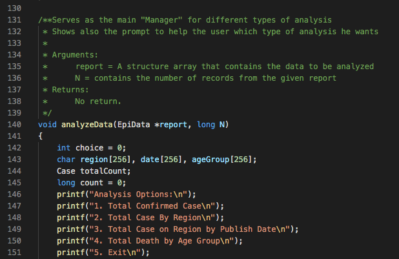Viewport: 399px width, 259px height.
Task: Click the choice variable on line 142
Action: coord(89,148)
